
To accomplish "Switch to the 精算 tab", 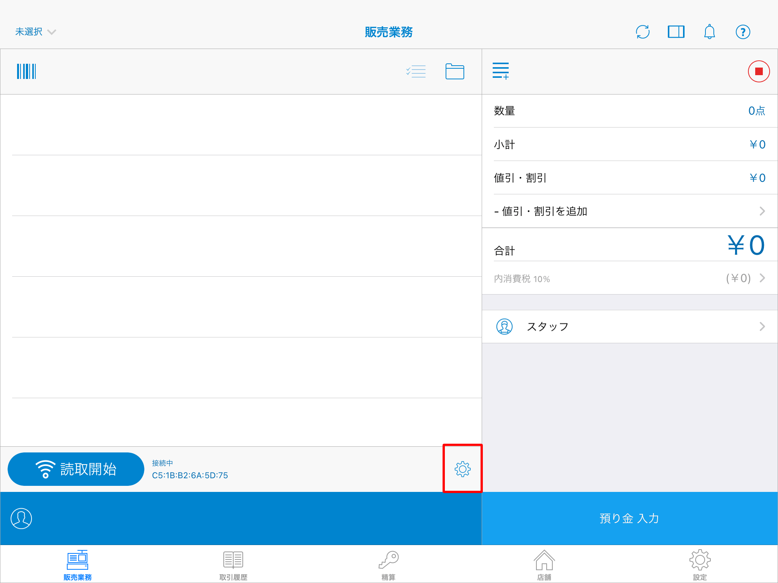I will [389, 565].
